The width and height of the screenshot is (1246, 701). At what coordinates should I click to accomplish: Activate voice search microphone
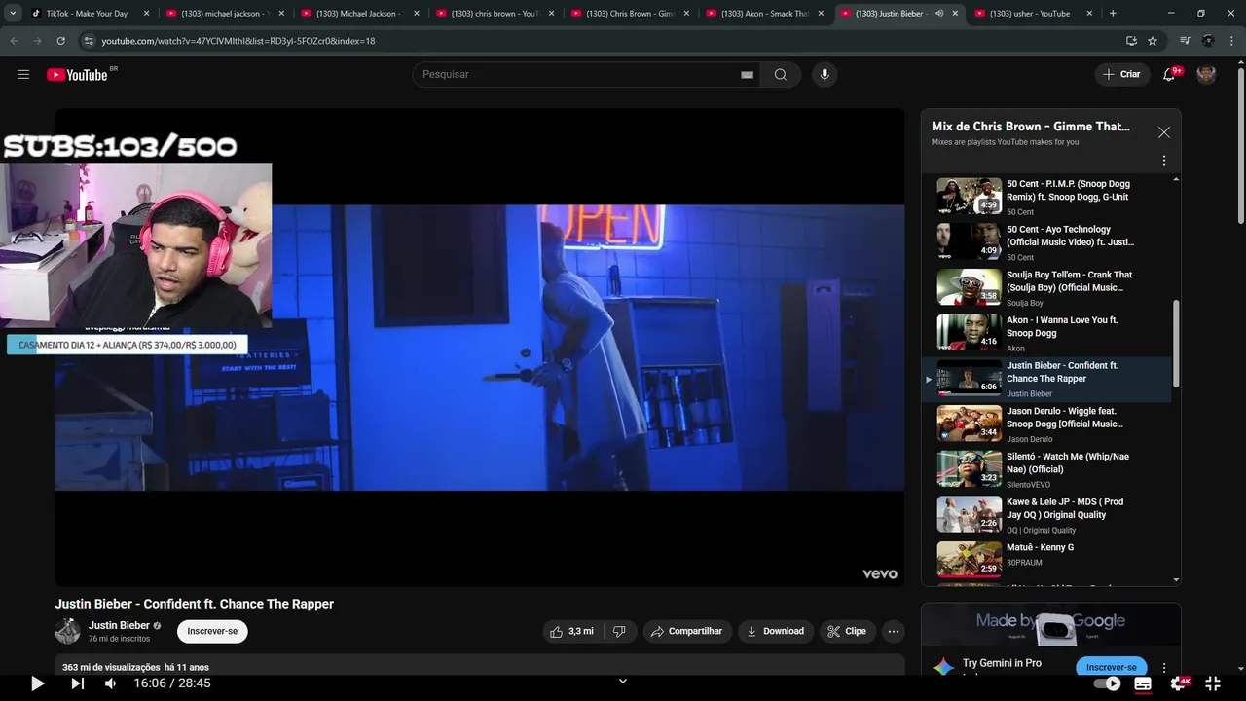(x=825, y=75)
